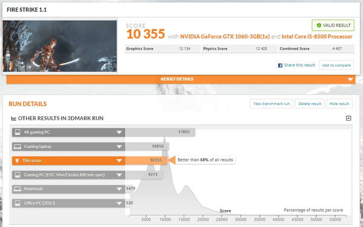Click the trophy icon on This score row
Screen dimensions: 363x227
[x=17, y=160]
